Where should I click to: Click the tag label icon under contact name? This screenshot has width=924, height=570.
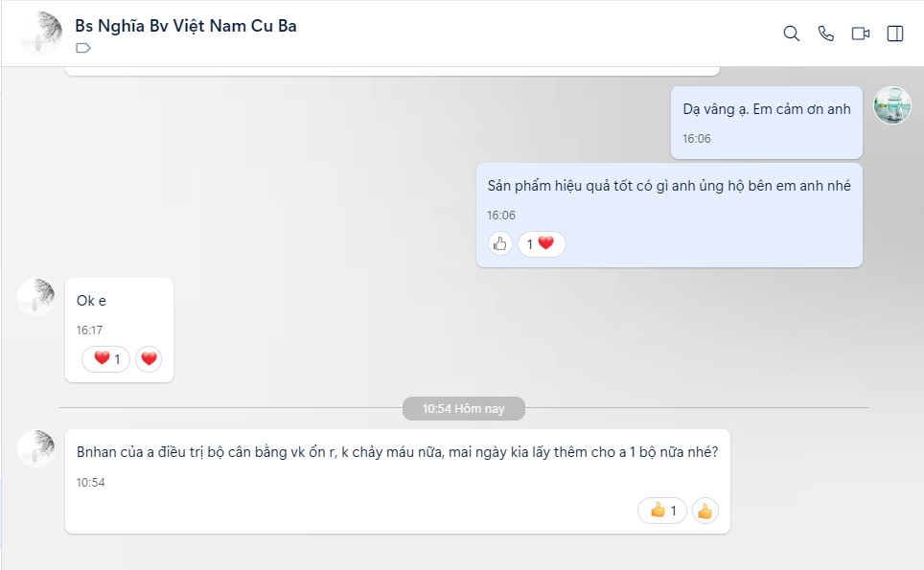tap(83, 48)
